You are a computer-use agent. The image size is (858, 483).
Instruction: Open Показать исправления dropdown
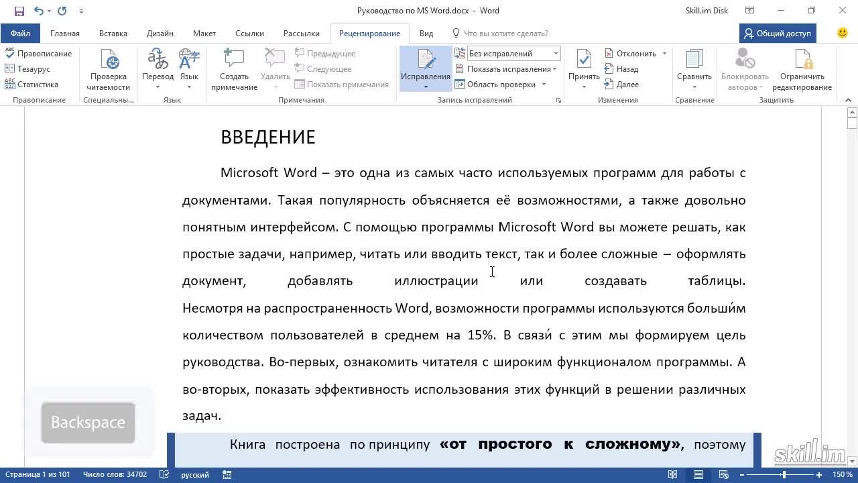click(x=506, y=69)
